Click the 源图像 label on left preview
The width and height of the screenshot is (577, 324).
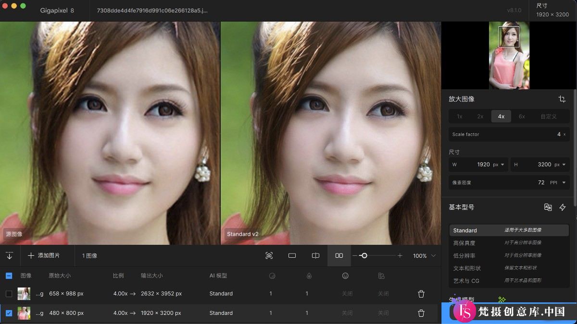[x=14, y=234]
